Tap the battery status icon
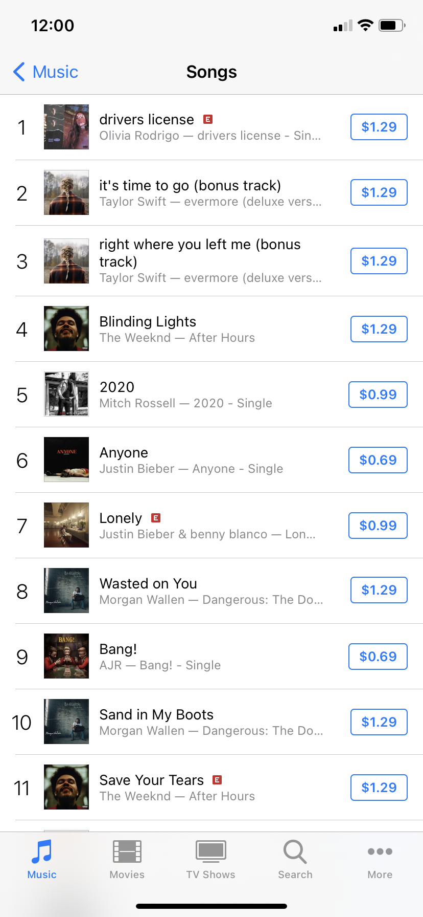 [392, 26]
